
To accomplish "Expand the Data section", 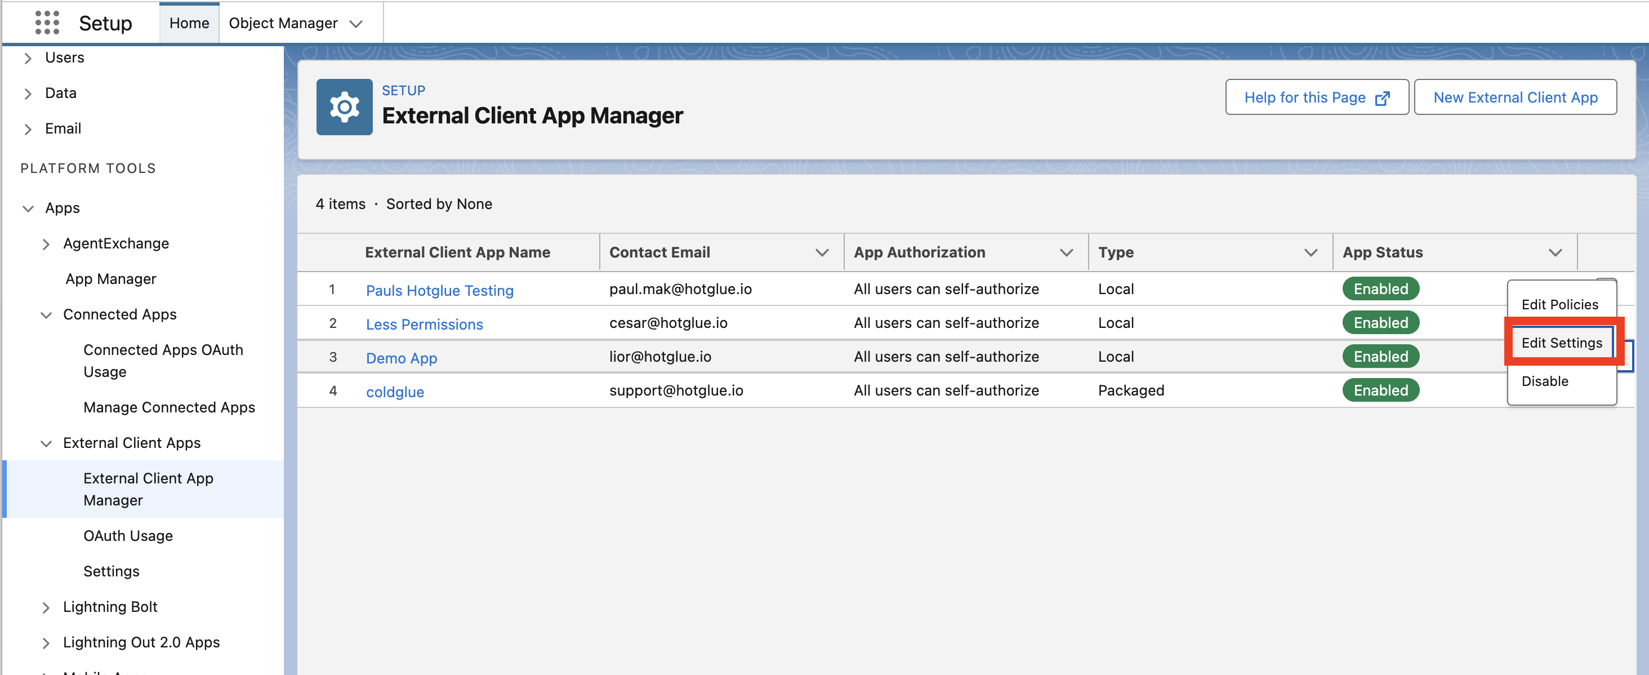I will point(28,94).
